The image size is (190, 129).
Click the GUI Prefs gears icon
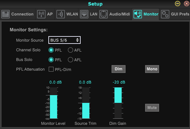click(x=165, y=14)
